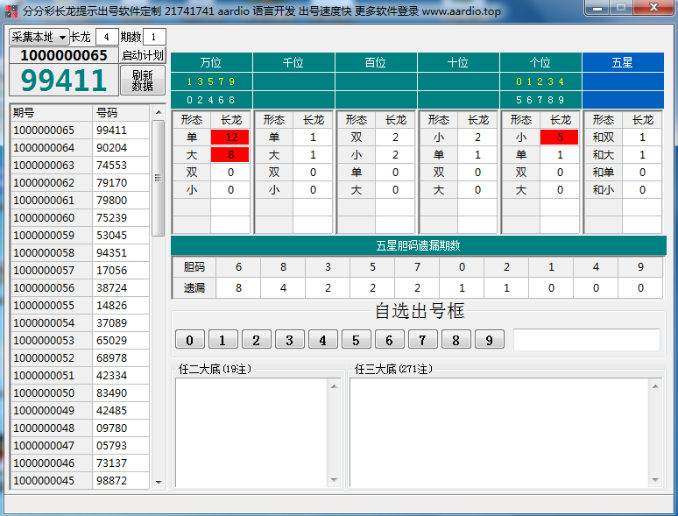
Task: Select history row 1000000050
Action: point(80,393)
